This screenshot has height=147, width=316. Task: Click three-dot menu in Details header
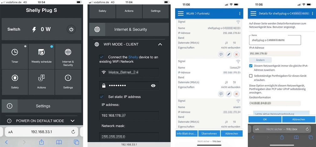[x=312, y=14]
